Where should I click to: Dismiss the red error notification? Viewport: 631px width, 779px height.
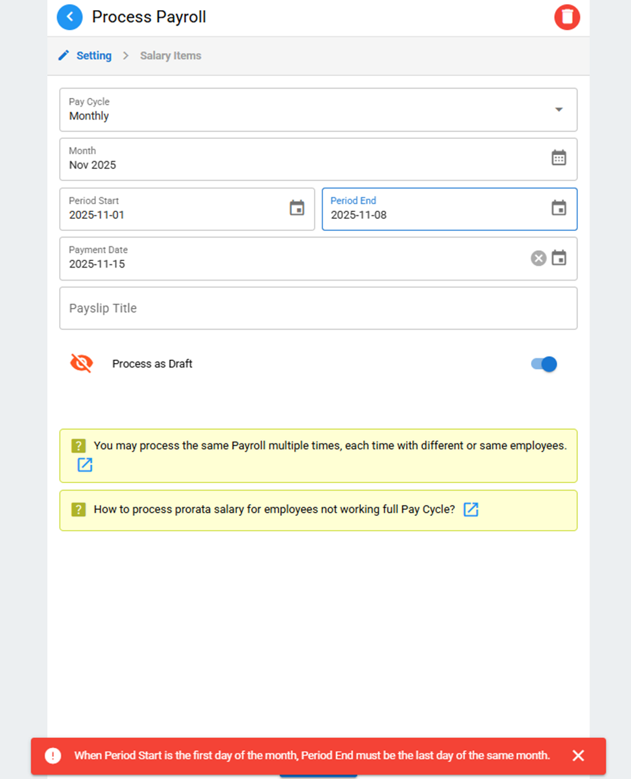click(x=578, y=756)
